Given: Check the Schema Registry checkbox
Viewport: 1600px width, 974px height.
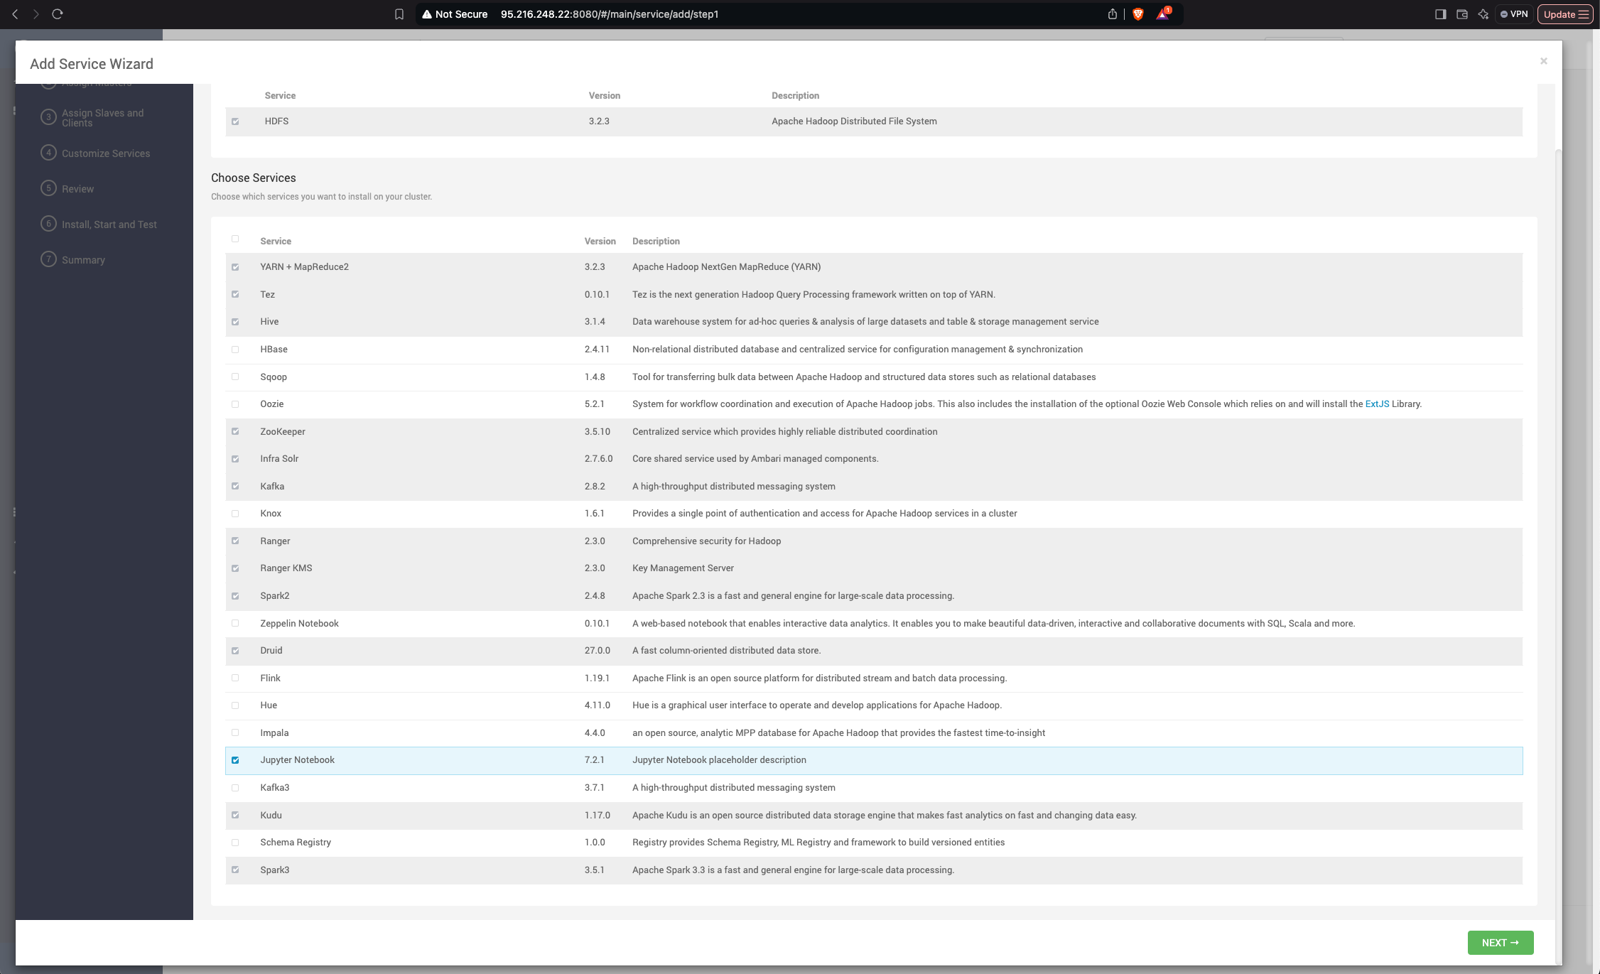Looking at the screenshot, I should coord(235,843).
